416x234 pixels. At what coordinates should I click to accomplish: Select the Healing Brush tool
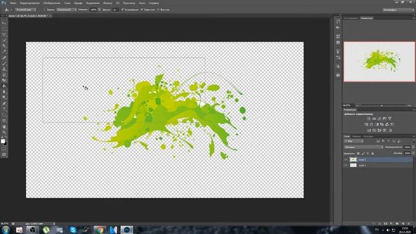(x=4, y=58)
